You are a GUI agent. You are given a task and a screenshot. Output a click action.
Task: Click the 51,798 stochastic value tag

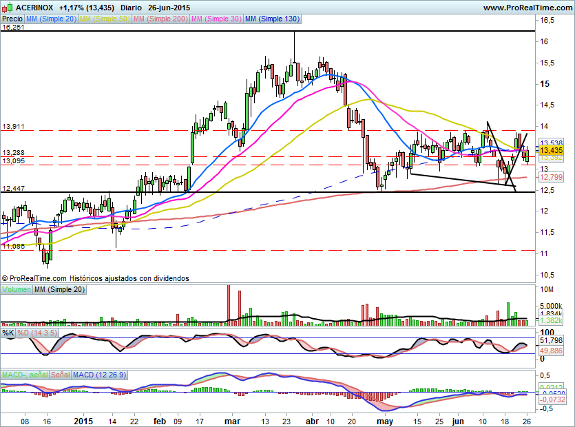tap(551, 341)
